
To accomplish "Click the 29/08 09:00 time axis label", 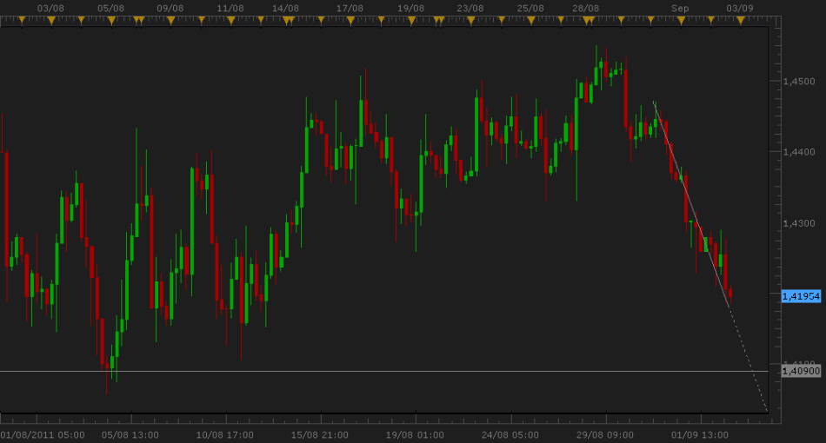I will (x=604, y=434).
